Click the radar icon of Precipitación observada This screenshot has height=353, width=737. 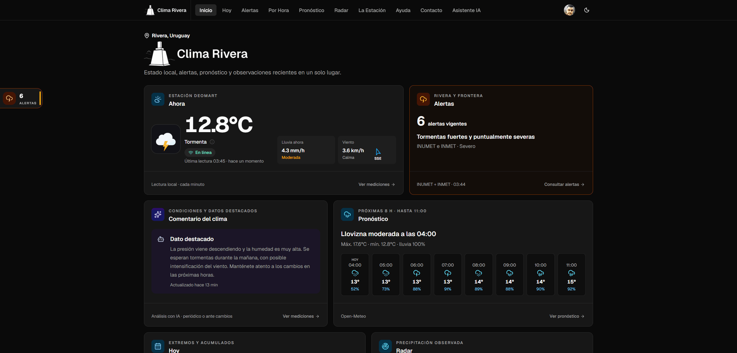pyautogui.click(x=385, y=346)
